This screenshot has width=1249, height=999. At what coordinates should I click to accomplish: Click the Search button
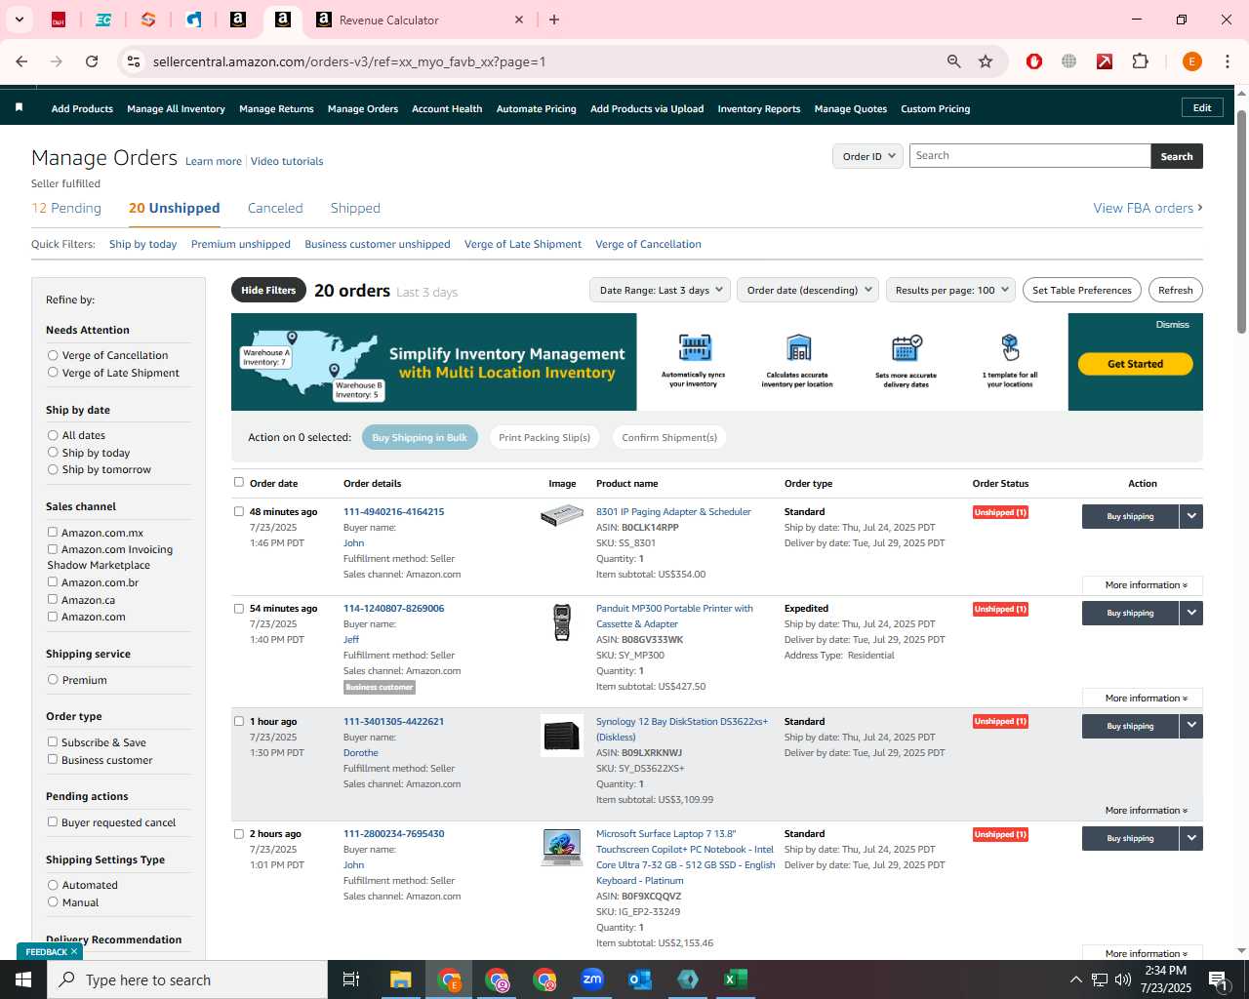pyautogui.click(x=1177, y=156)
